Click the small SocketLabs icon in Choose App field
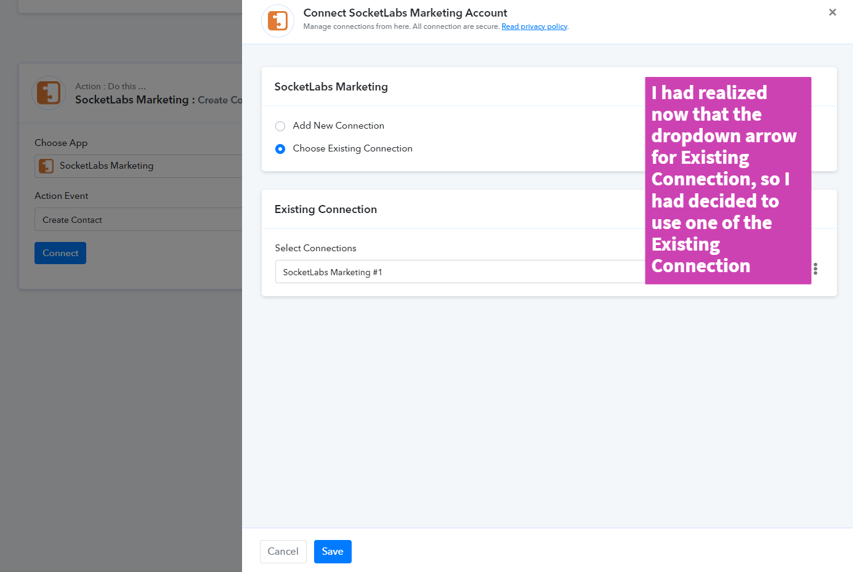Image resolution: width=853 pixels, height=572 pixels. [x=46, y=166]
